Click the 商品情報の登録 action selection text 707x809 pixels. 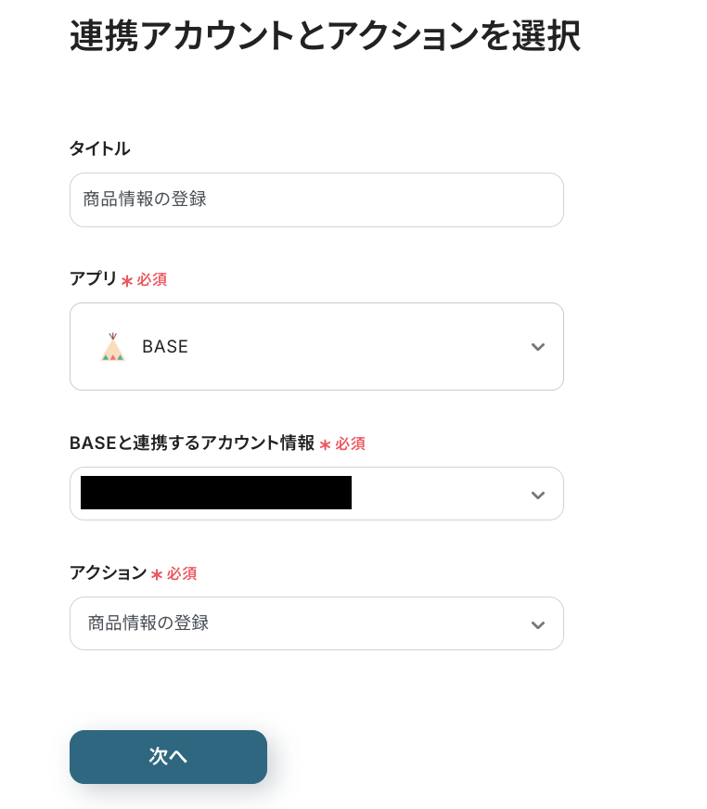tap(148, 623)
